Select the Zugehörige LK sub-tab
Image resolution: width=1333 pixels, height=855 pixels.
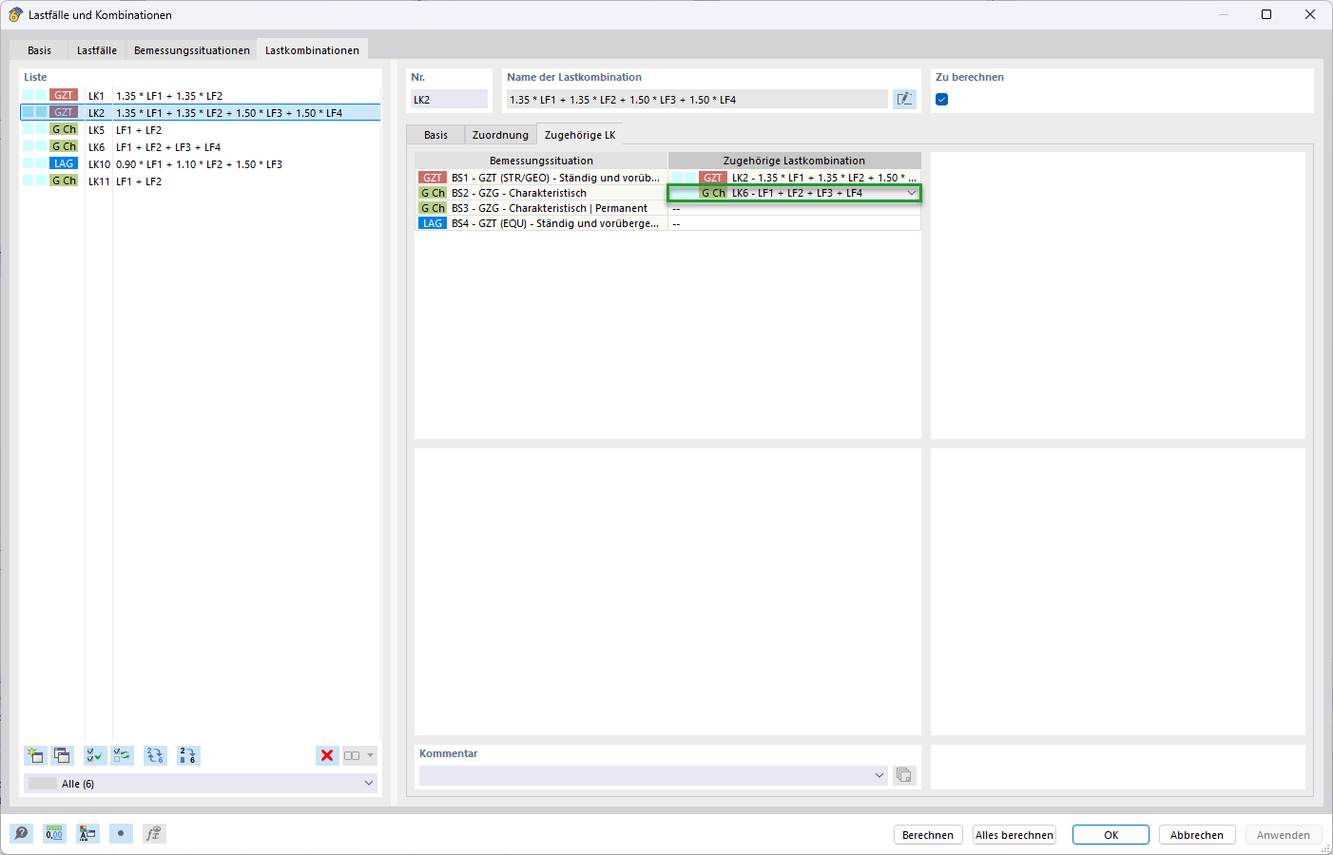pyautogui.click(x=580, y=135)
